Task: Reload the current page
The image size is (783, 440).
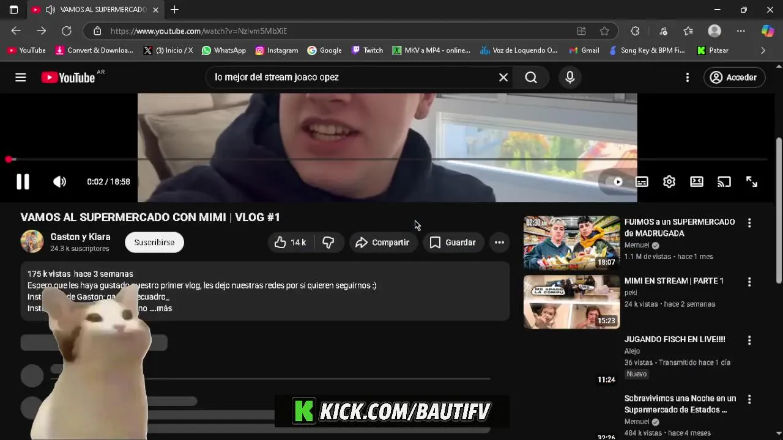Action: click(x=67, y=31)
